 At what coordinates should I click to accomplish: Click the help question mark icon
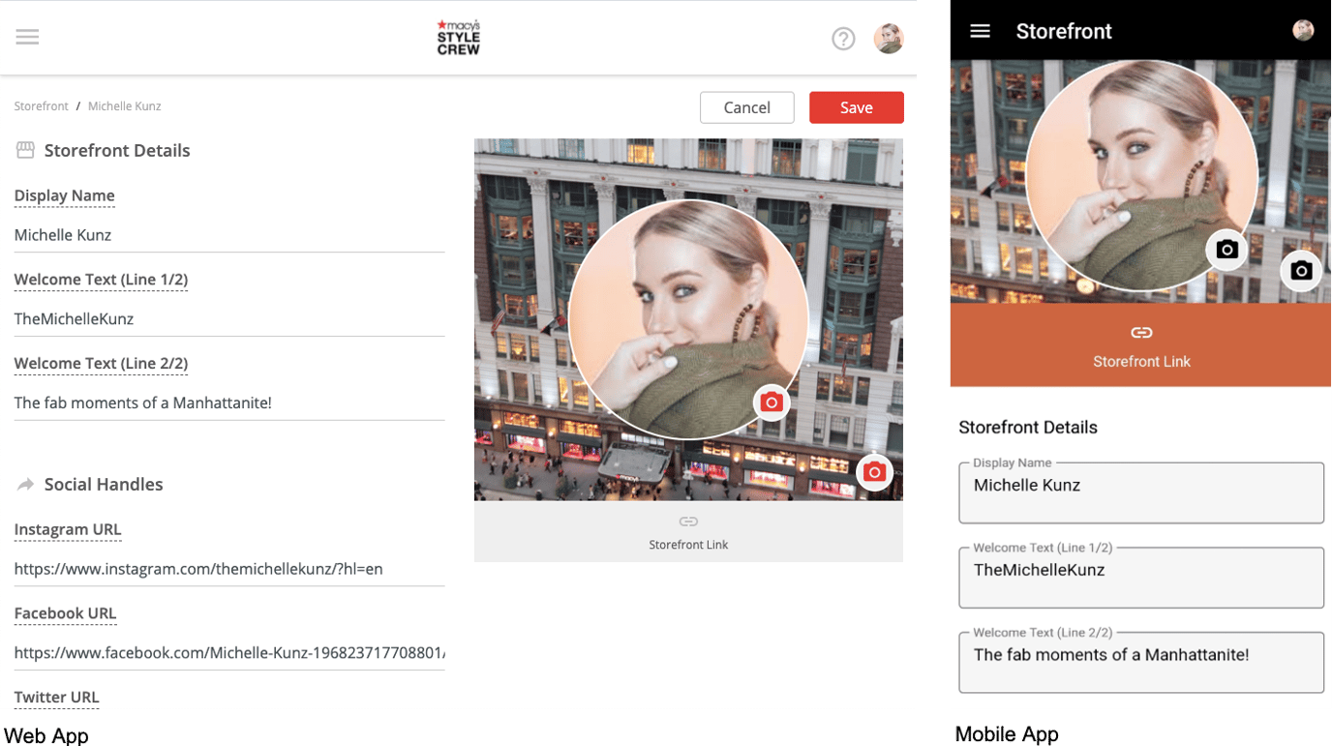[843, 39]
